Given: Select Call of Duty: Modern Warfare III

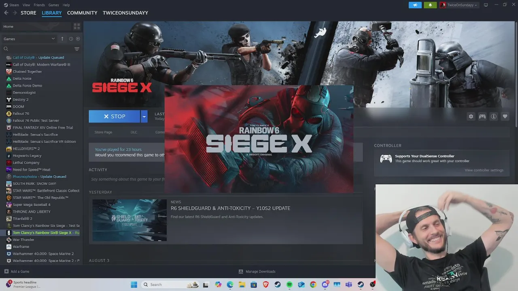Looking at the screenshot, I should tap(41, 65).
